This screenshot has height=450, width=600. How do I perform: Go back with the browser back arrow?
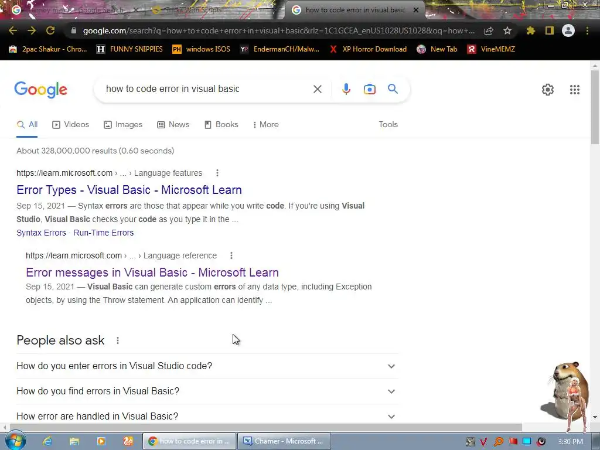13,30
